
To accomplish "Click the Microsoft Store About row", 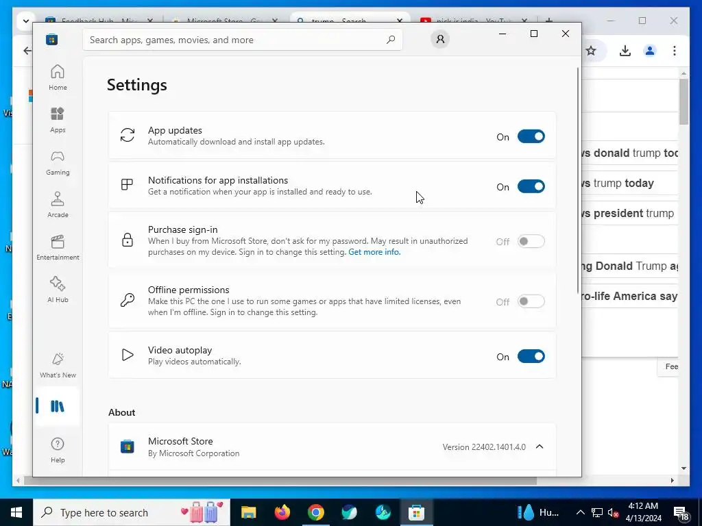I will pyautogui.click(x=332, y=447).
